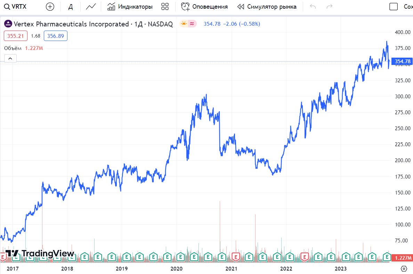Image resolution: width=413 pixels, height=274 pixels.
Task: Click the 354.78 current price label
Action: [402, 61]
